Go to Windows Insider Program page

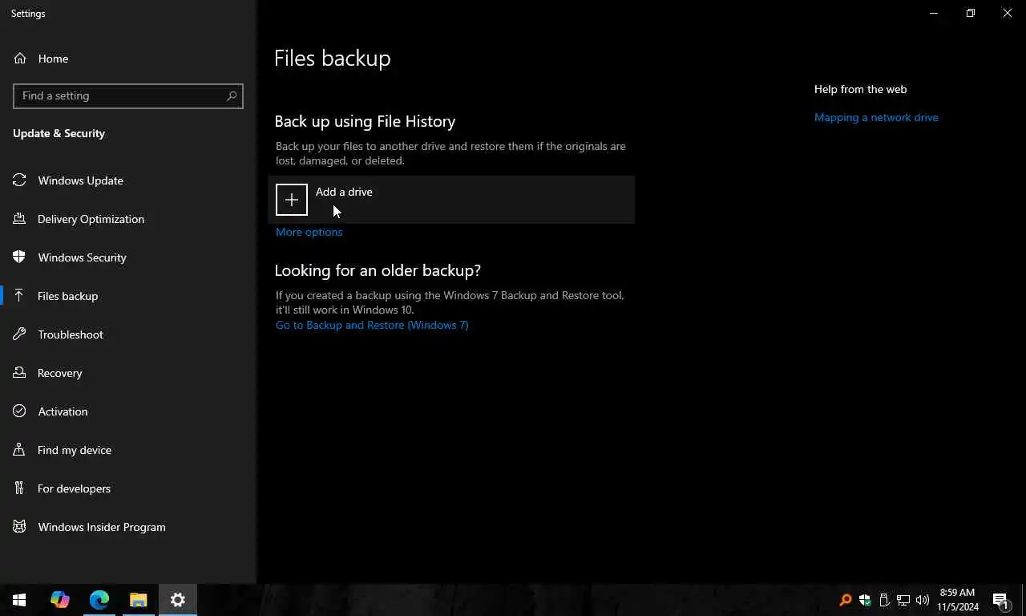pyautogui.click(x=102, y=527)
